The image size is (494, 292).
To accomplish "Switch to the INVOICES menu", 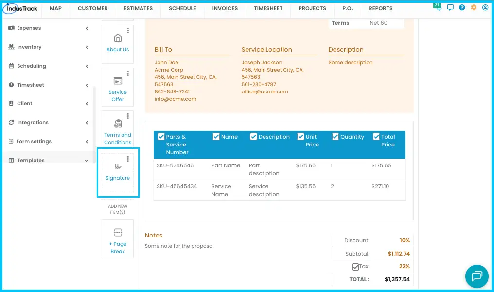I will [x=225, y=8].
